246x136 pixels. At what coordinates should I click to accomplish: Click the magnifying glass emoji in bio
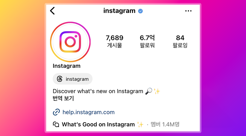pyautogui.click(x=149, y=91)
